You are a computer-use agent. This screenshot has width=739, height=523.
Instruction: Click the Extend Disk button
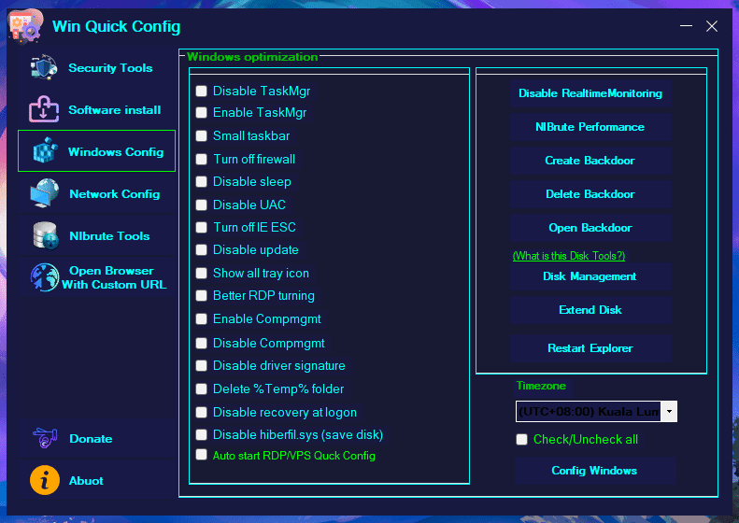590,310
